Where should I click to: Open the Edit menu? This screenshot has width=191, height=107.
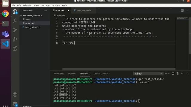pyautogui.click(x=19, y=5)
